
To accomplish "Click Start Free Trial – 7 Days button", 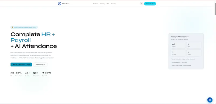I will click(x=21, y=65).
